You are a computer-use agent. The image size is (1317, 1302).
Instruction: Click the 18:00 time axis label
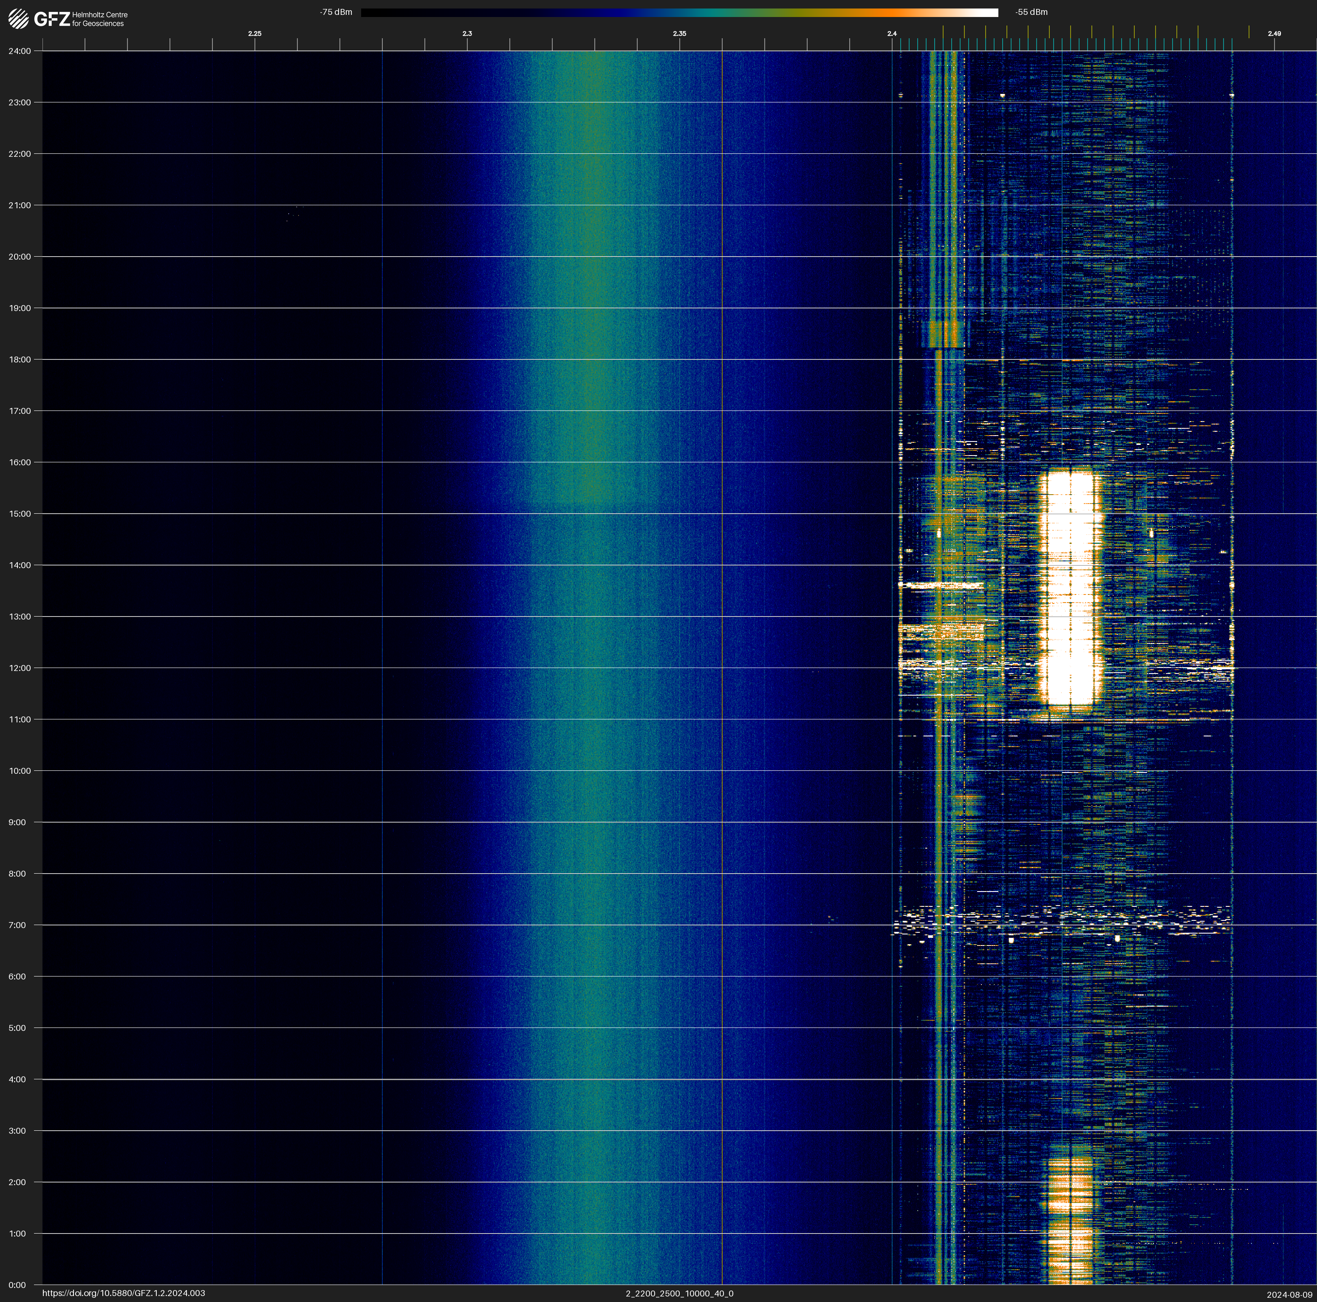[20, 359]
